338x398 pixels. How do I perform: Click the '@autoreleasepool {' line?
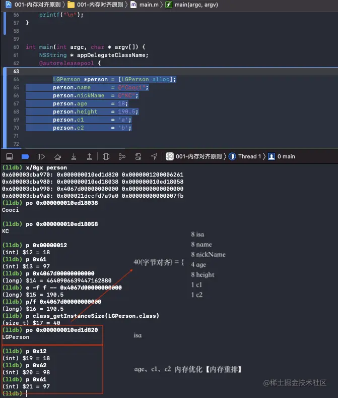point(70,63)
